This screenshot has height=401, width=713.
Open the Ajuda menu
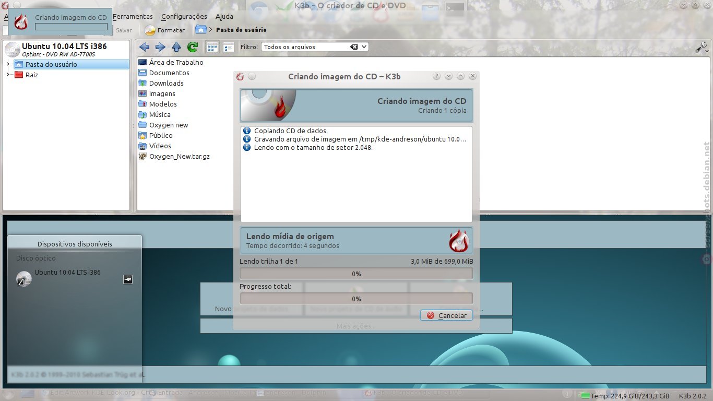pyautogui.click(x=224, y=16)
